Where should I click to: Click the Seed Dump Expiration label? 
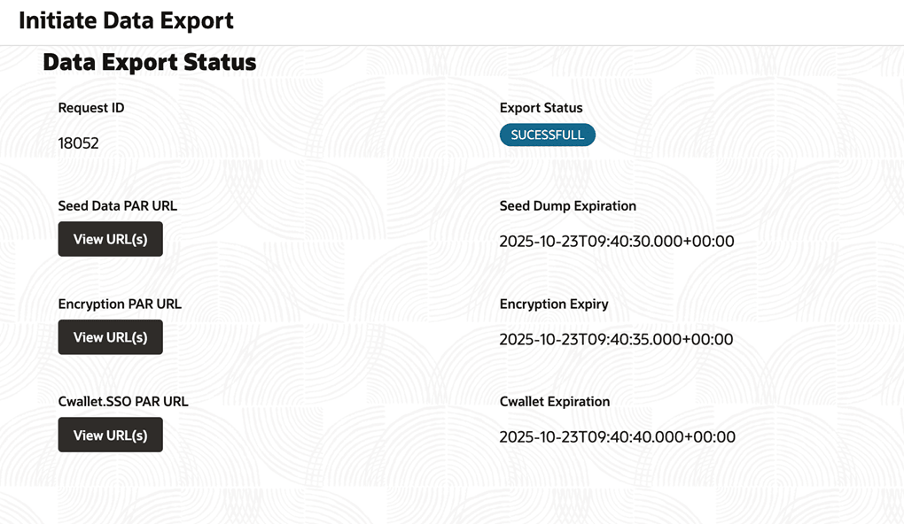pyautogui.click(x=567, y=206)
